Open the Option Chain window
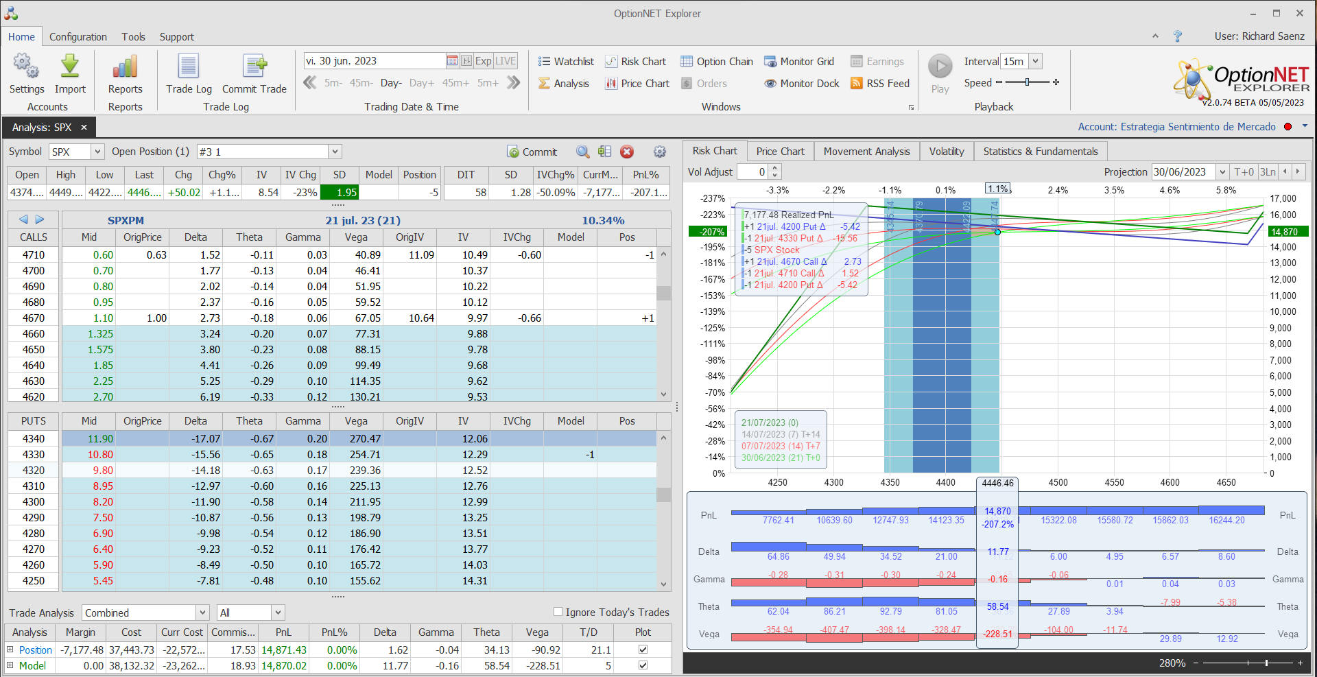The width and height of the screenshot is (1317, 677). 717,62
